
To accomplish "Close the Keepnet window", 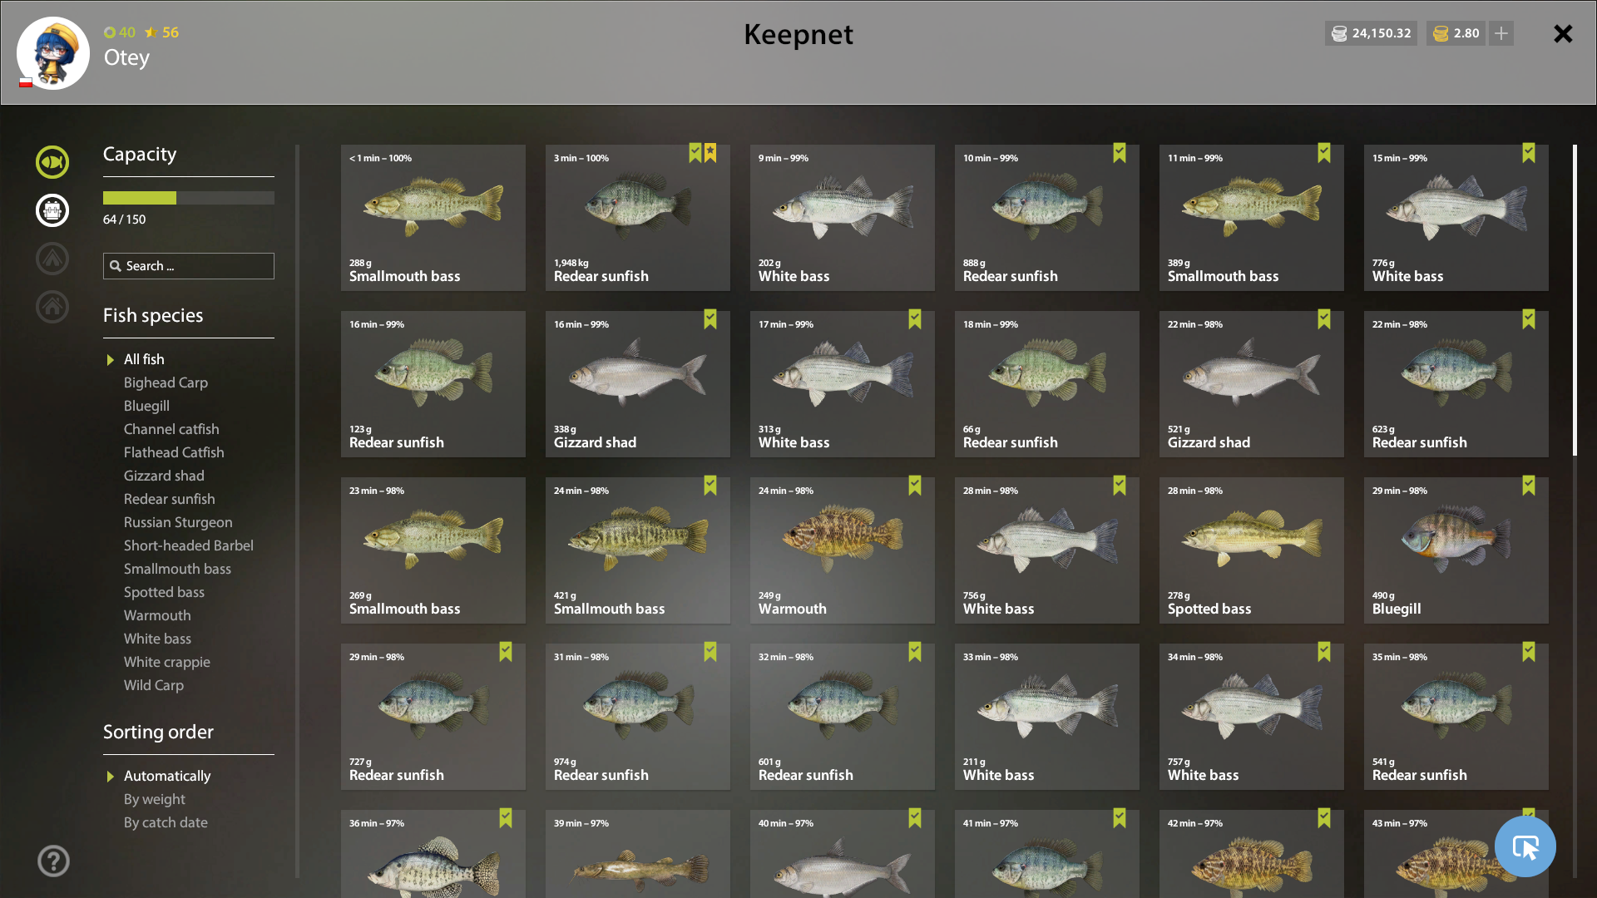I will (1563, 33).
